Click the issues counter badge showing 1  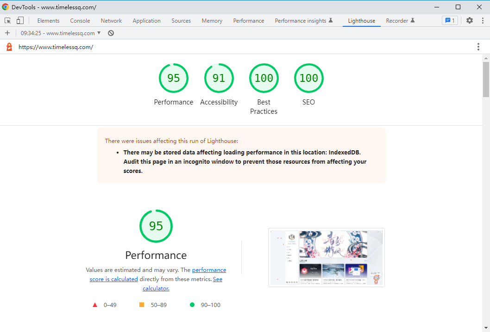coord(450,21)
